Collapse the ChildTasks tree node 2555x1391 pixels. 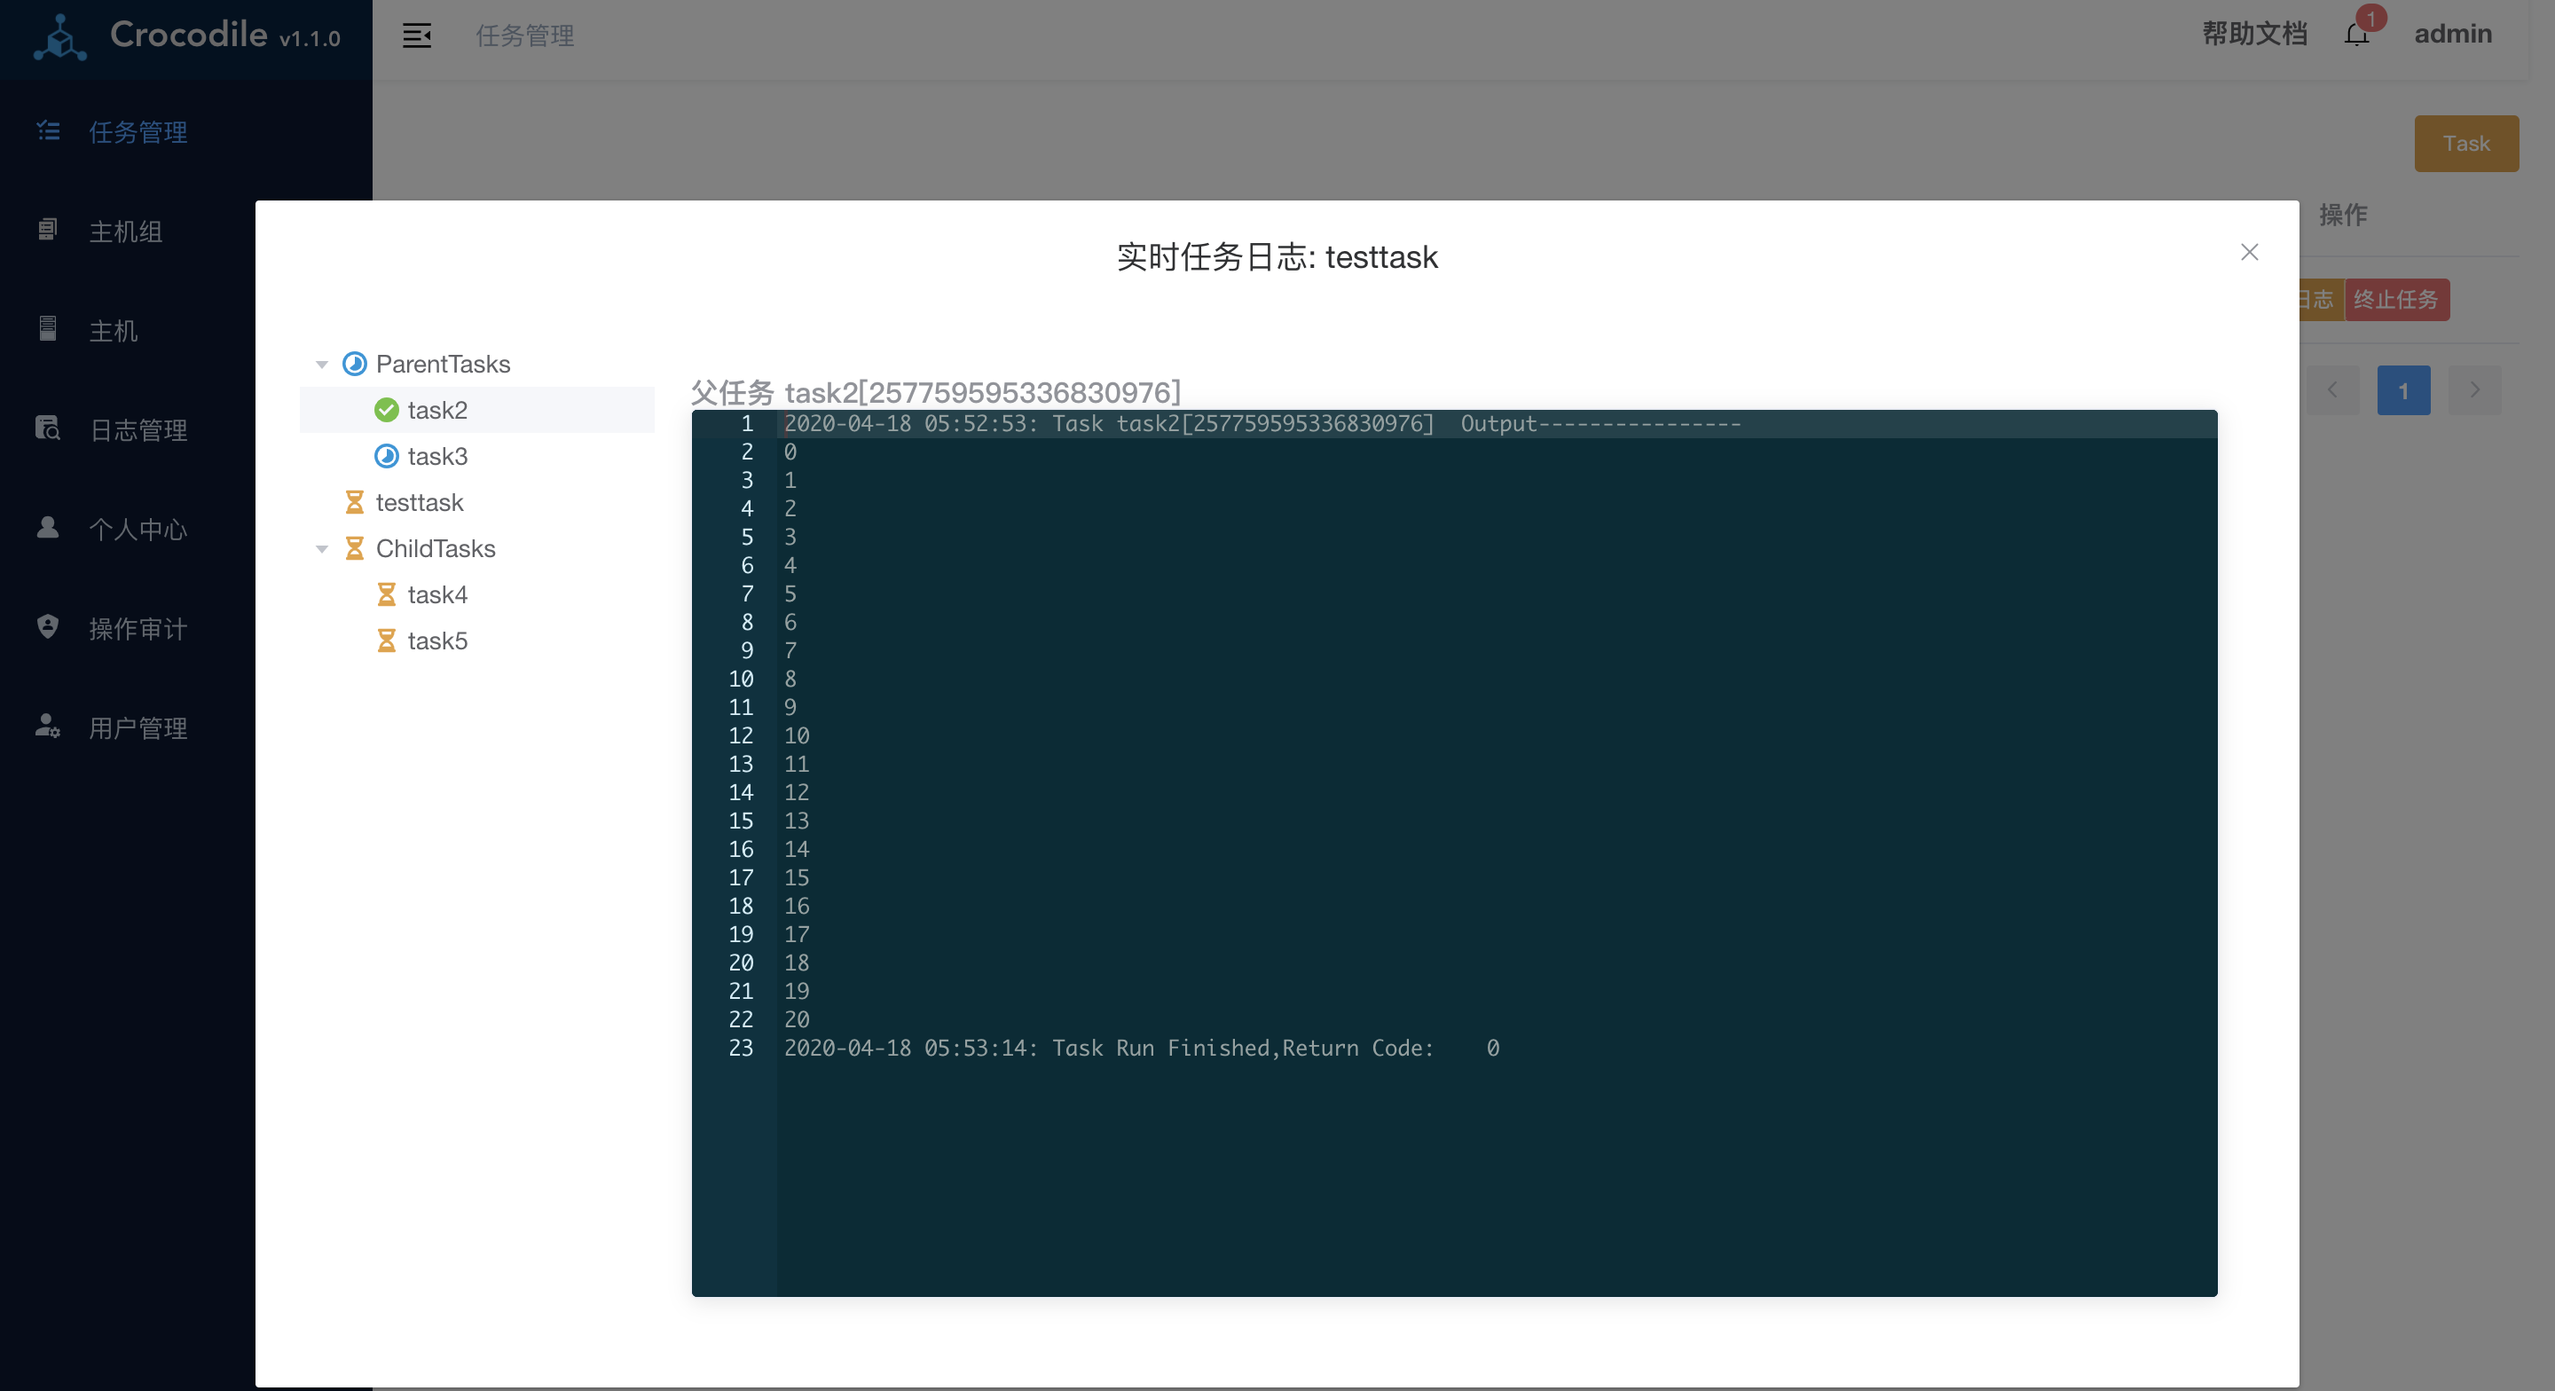pos(321,550)
